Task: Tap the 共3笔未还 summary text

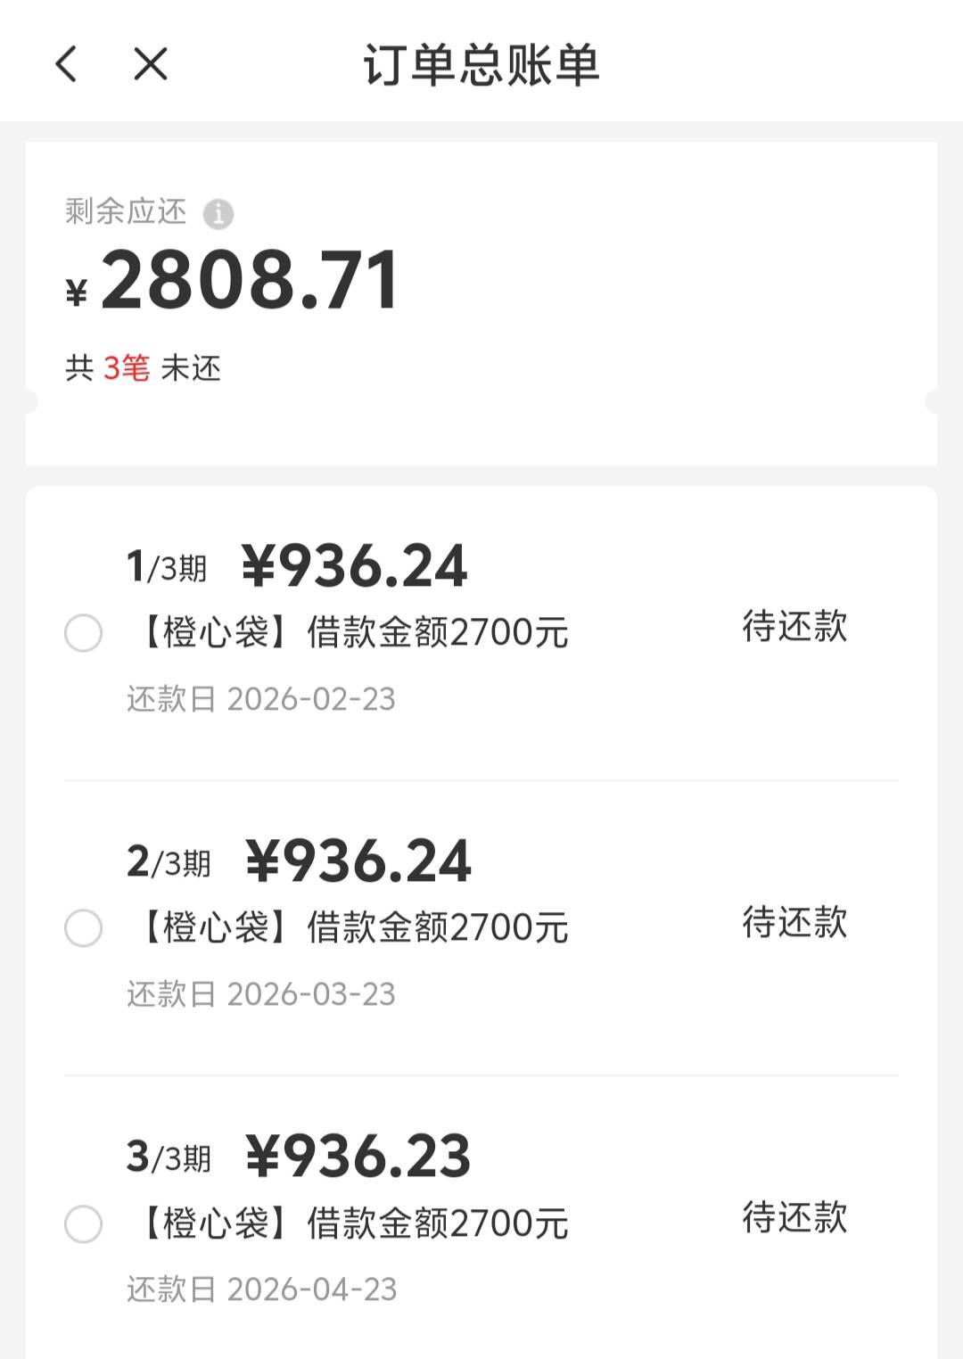Action: (x=143, y=367)
